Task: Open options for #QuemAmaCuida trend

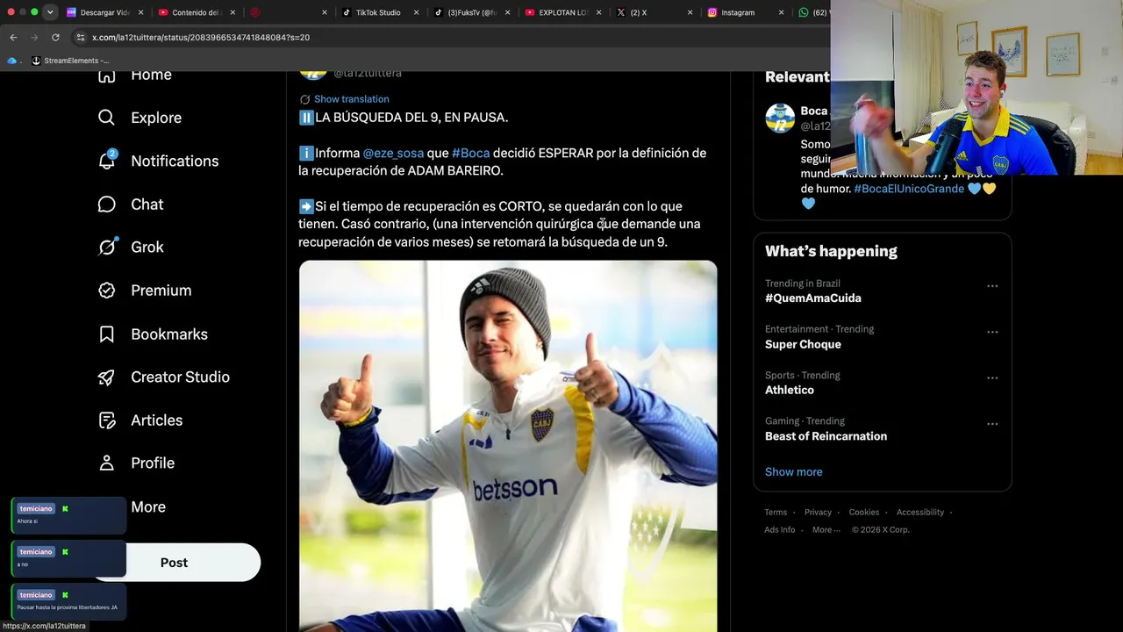Action: click(992, 286)
